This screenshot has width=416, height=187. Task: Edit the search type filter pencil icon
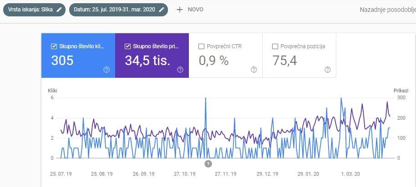pyautogui.click(x=59, y=10)
